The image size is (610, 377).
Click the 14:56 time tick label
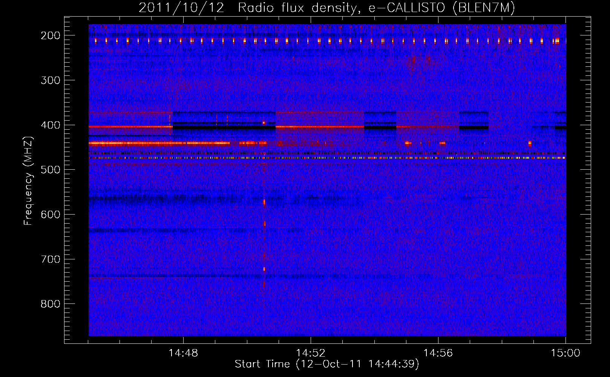pyautogui.click(x=438, y=353)
